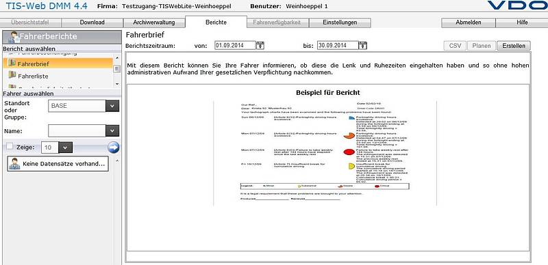Open the 'bis' date calendar picker icon
This screenshot has width=548, height=265.
(363, 45)
